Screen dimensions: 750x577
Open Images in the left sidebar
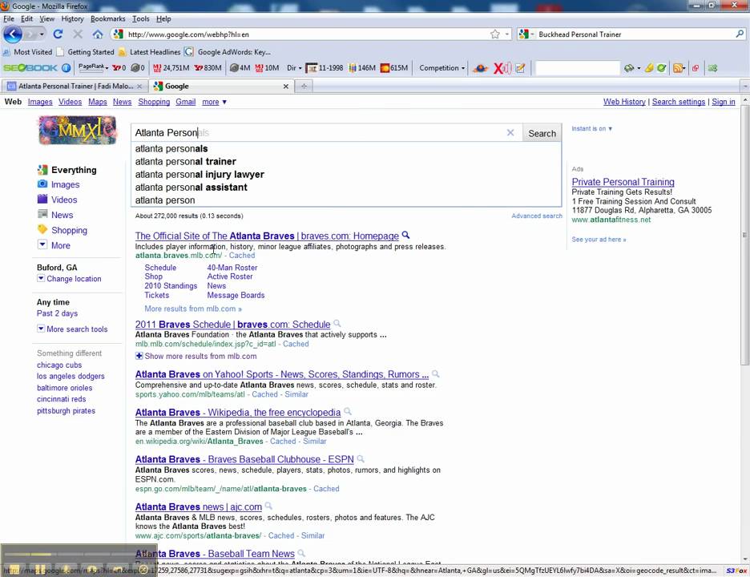(66, 184)
